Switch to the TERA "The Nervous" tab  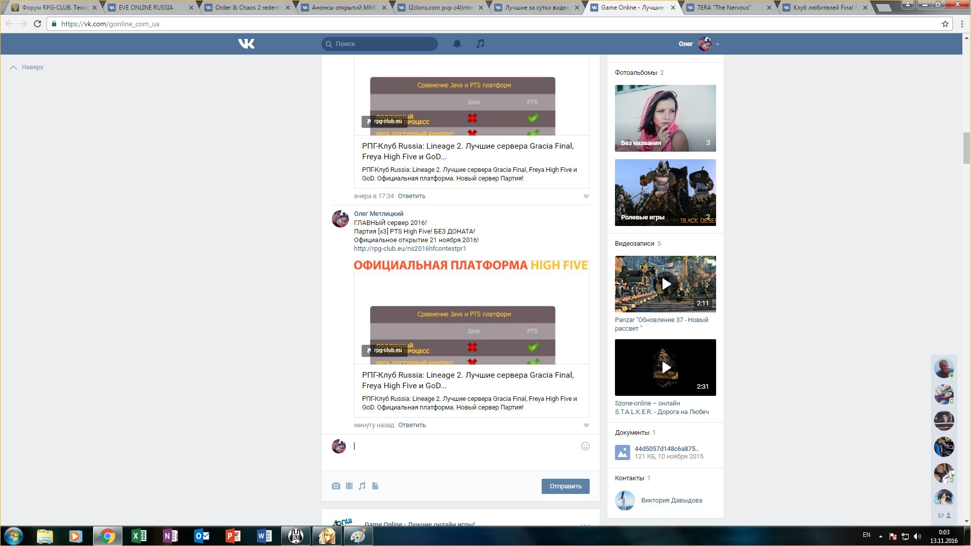(724, 8)
